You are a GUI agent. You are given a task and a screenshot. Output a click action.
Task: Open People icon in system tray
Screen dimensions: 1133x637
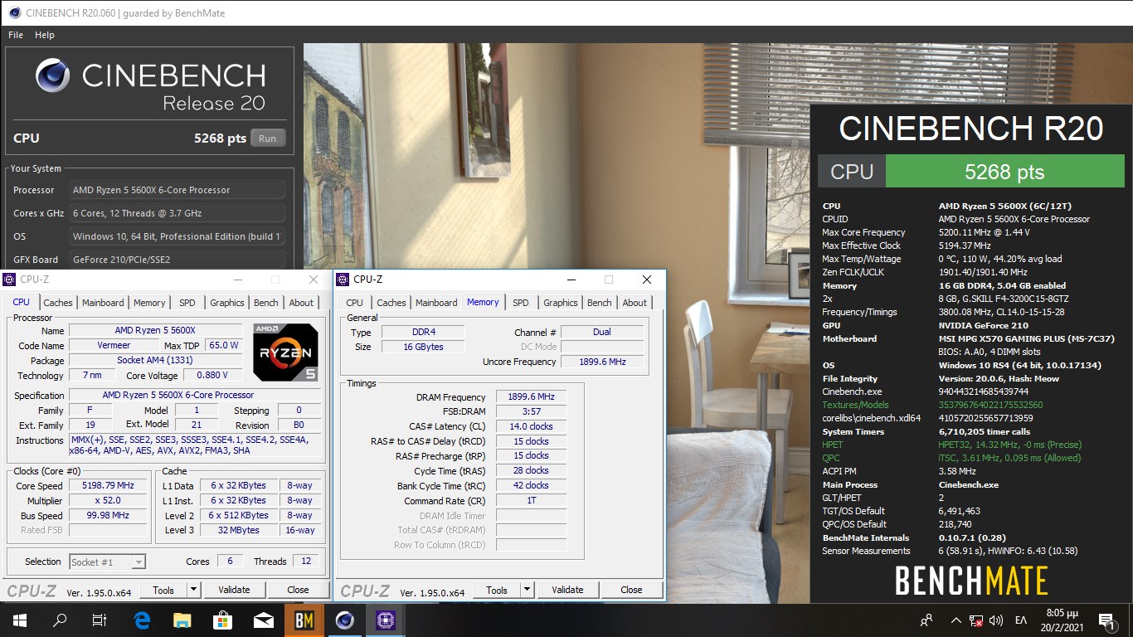(x=927, y=620)
